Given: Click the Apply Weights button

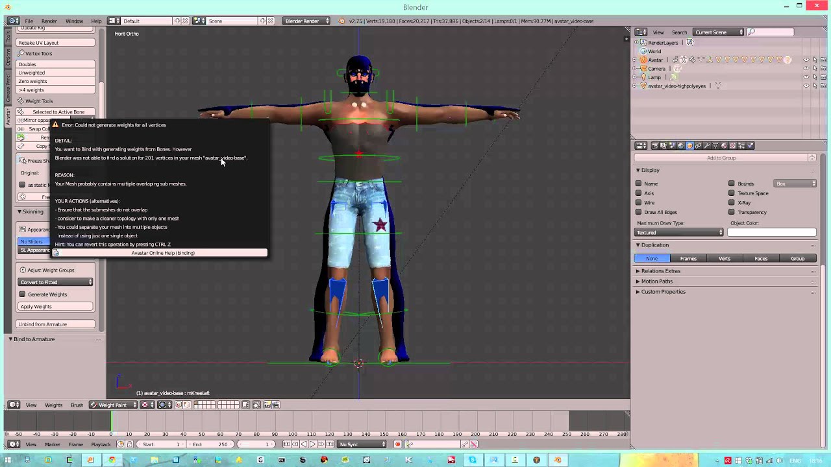Looking at the screenshot, I should coord(56,307).
